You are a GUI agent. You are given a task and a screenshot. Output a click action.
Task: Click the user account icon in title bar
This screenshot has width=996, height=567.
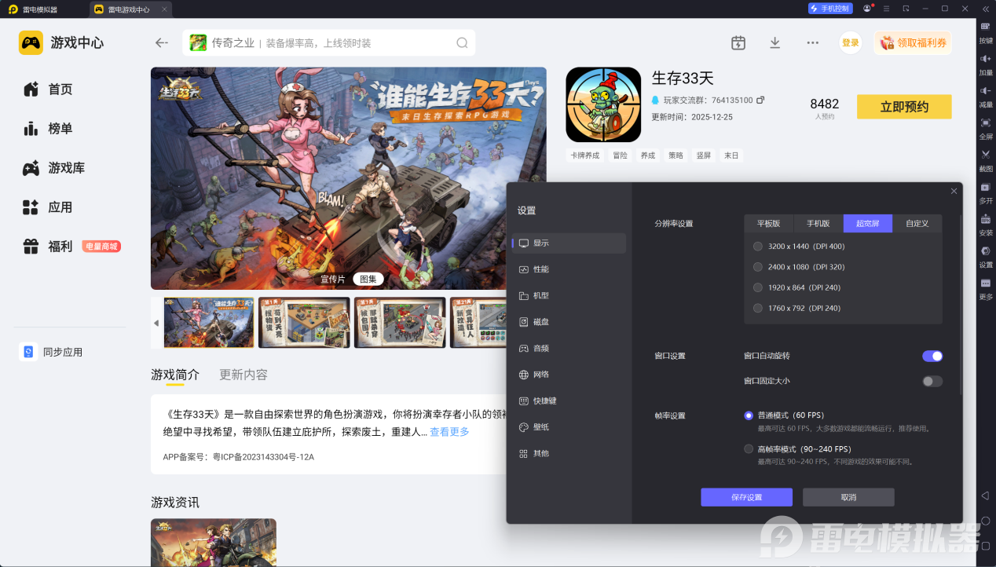867,9
